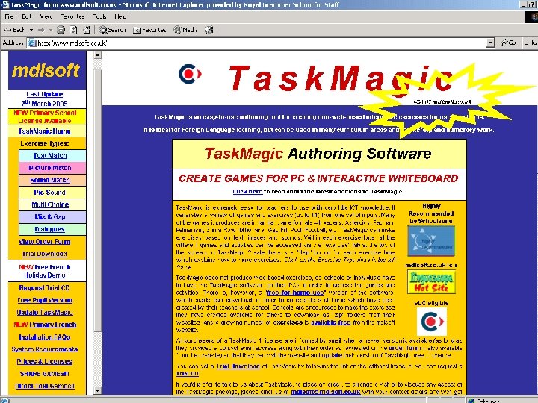Click the mdlsoft@mdlsoft.co.uk email link
Image resolution: width=538 pixels, height=403 pixels.
(x=326, y=392)
